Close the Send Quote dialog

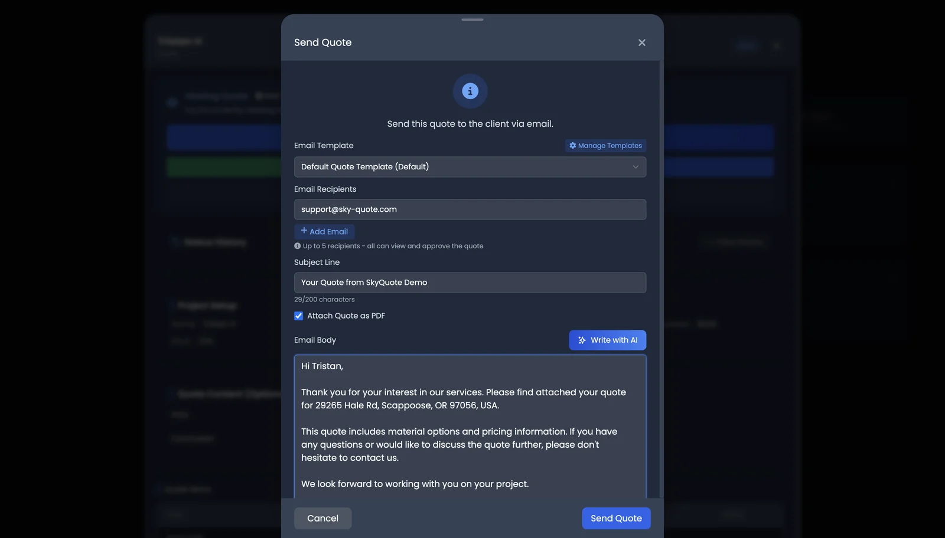click(641, 42)
